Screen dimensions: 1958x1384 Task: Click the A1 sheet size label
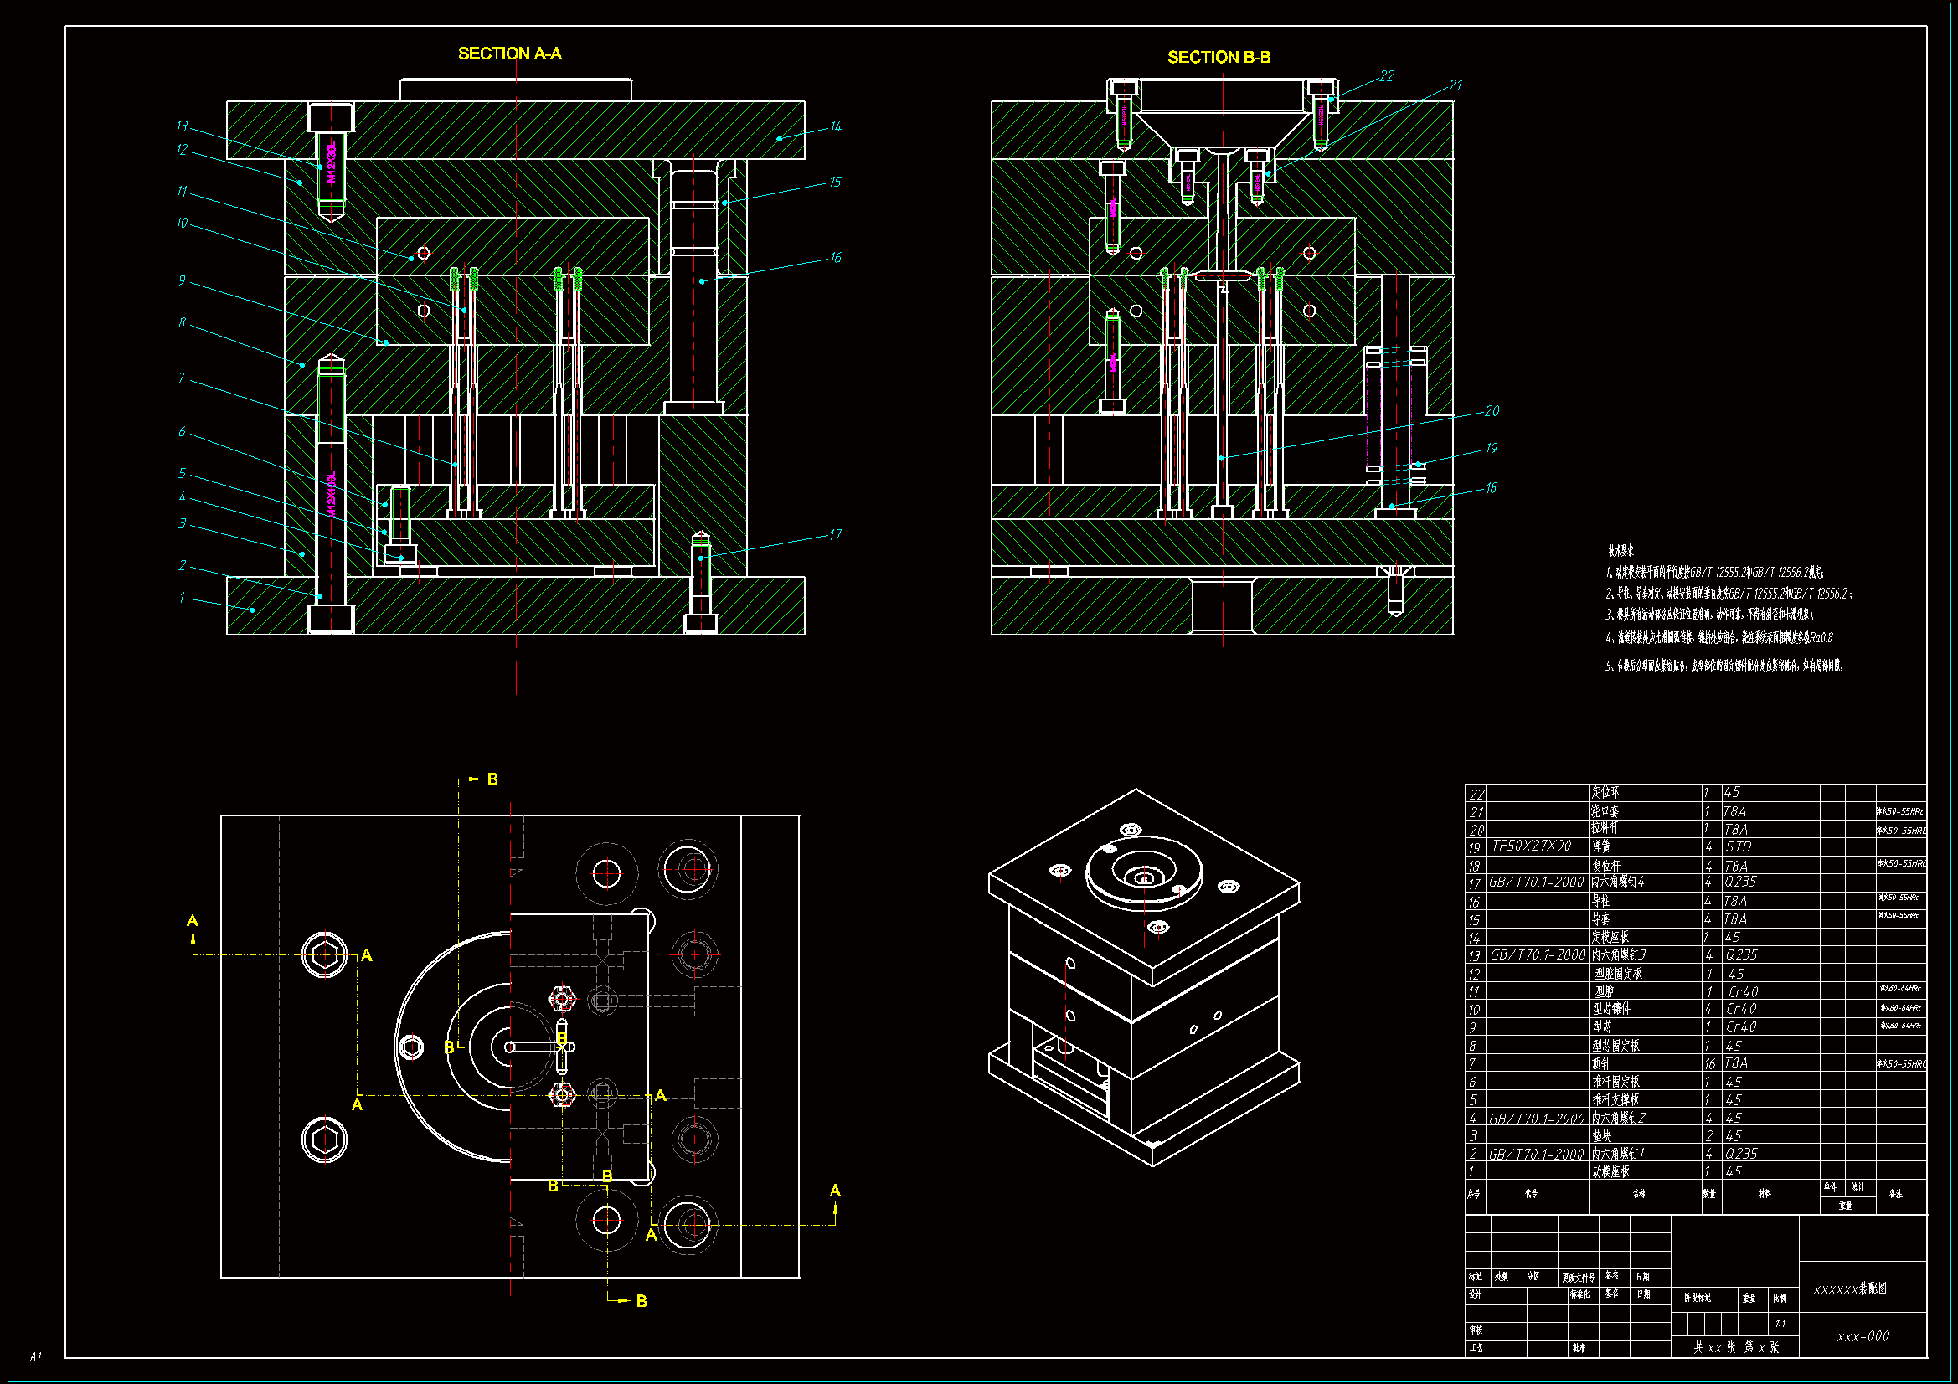pyautogui.click(x=36, y=1356)
